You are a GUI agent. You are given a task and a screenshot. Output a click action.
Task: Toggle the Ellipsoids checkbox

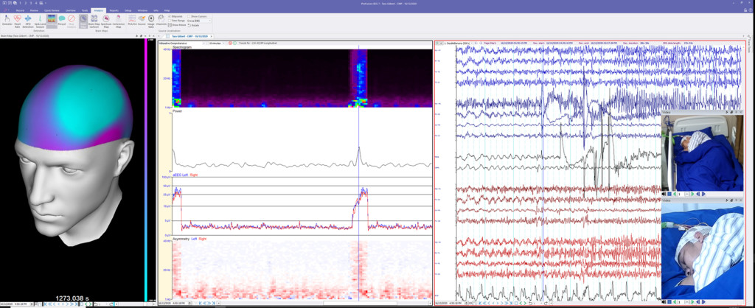[x=175, y=16]
